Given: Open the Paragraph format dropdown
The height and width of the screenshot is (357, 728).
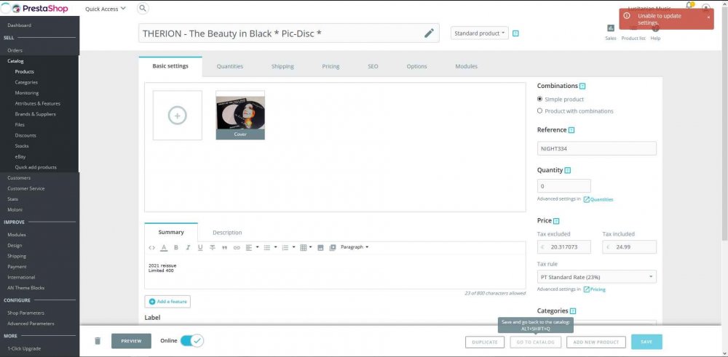Looking at the screenshot, I should pos(355,247).
